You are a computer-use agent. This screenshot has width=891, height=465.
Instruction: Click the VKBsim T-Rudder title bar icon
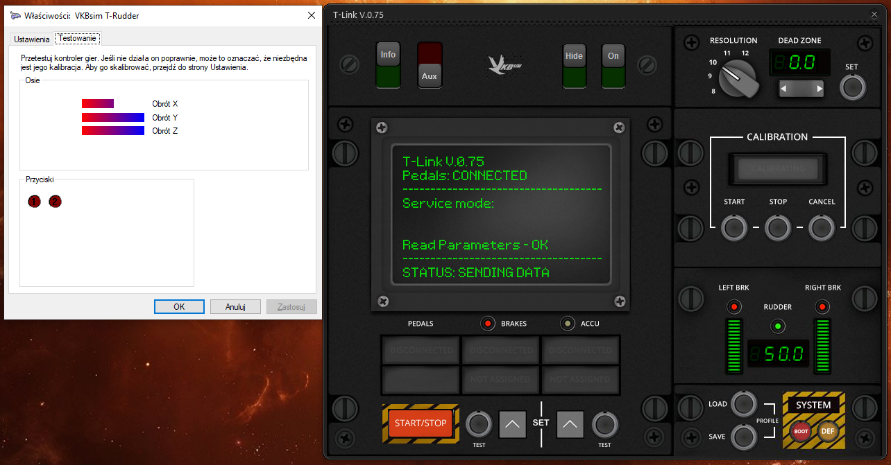pos(15,15)
